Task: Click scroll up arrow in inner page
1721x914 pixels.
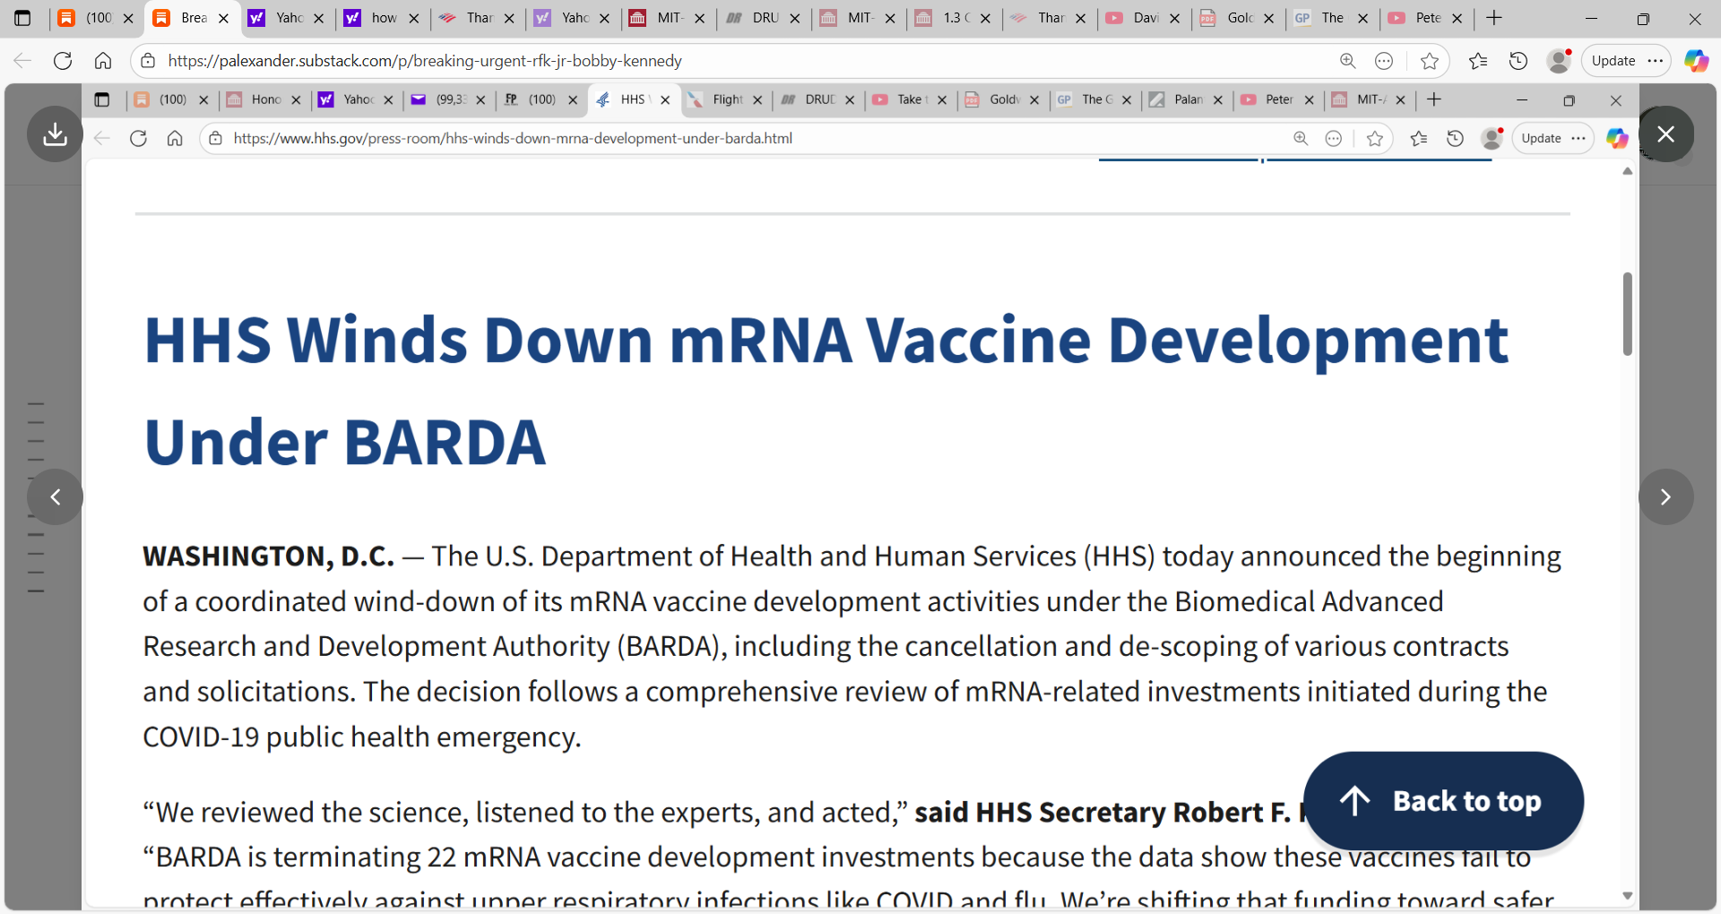Action: (x=1627, y=171)
